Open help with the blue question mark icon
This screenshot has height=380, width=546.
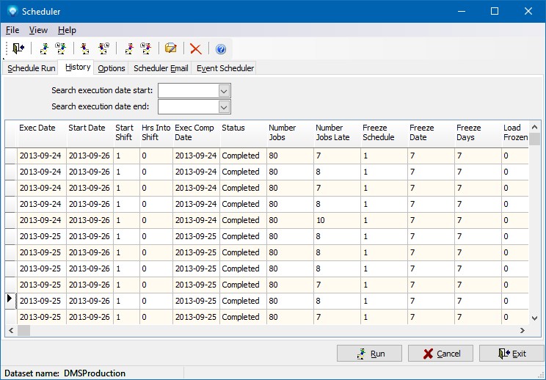tap(220, 48)
